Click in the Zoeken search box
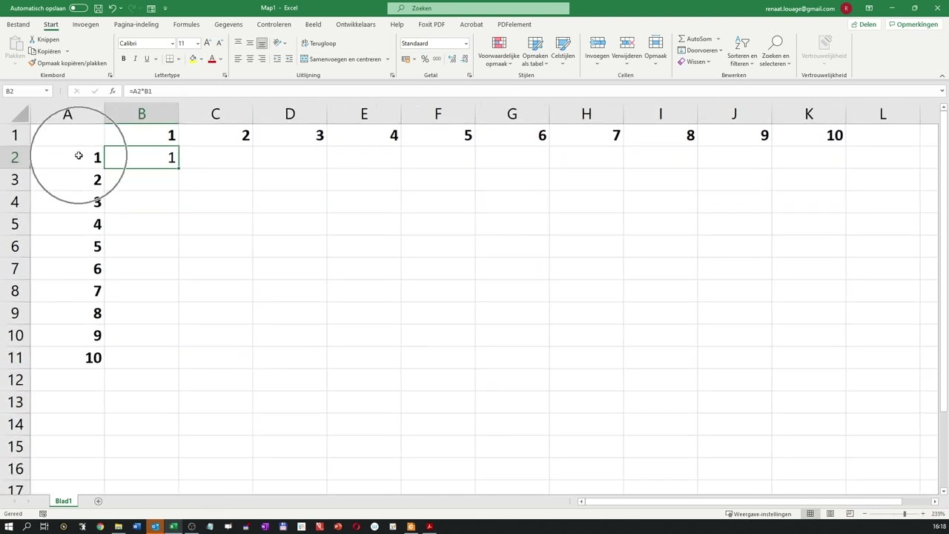This screenshot has height=534, width=949. click(478, 8)
